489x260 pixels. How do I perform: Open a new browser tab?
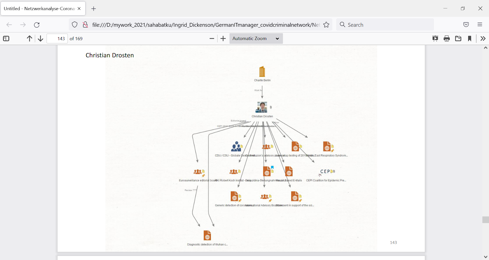coord(94,9)
